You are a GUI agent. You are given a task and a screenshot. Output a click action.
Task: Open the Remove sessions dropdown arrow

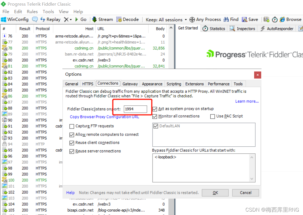(x=71, y=20)
